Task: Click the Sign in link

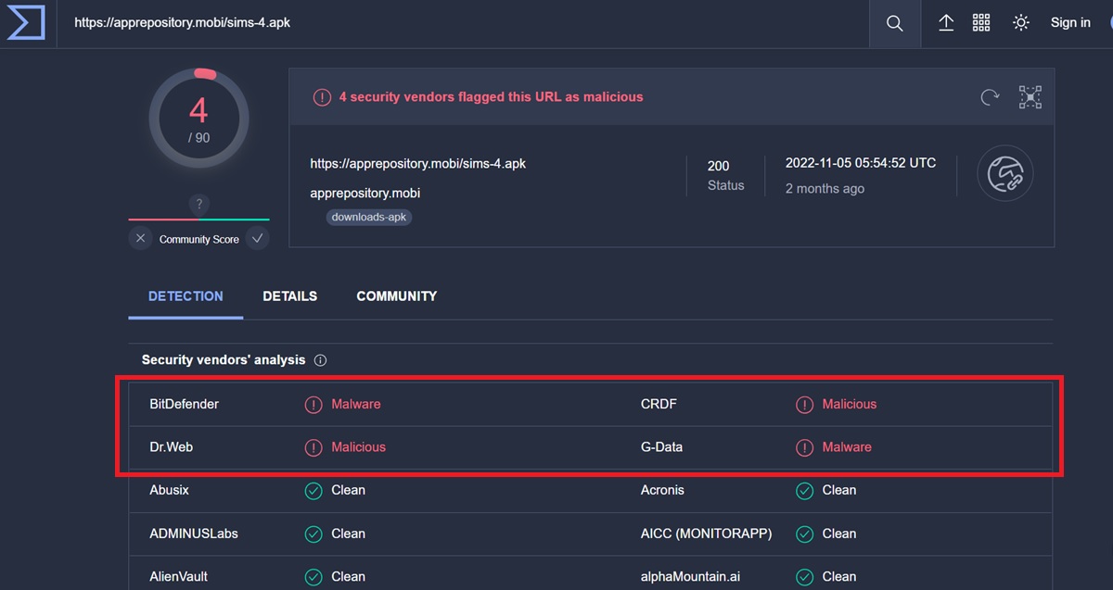Action: point(1069,23)
